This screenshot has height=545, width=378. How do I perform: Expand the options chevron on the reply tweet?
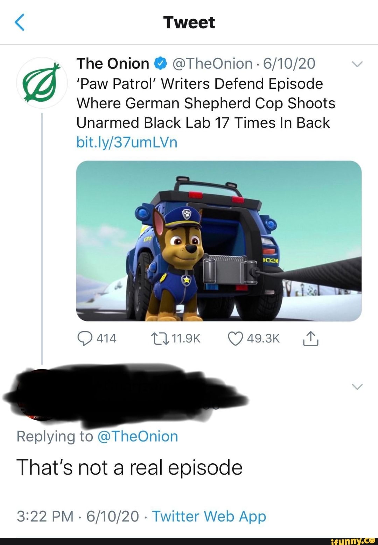click(357, 387)
